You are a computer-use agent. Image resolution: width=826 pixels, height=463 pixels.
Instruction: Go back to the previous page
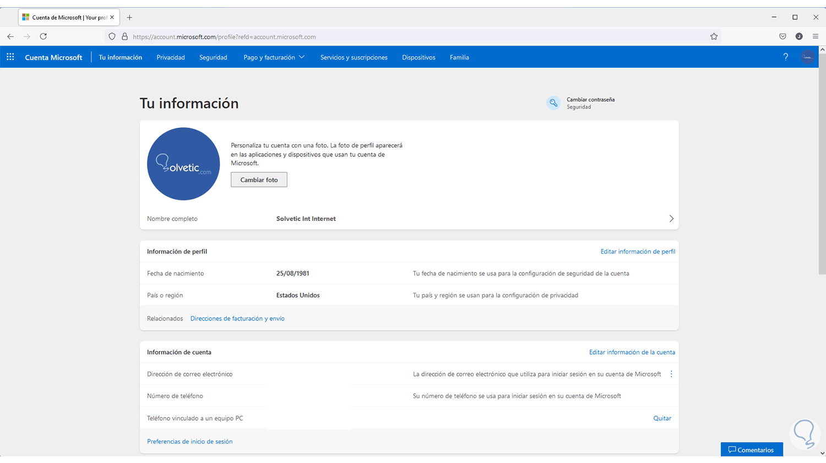(10, 36)
